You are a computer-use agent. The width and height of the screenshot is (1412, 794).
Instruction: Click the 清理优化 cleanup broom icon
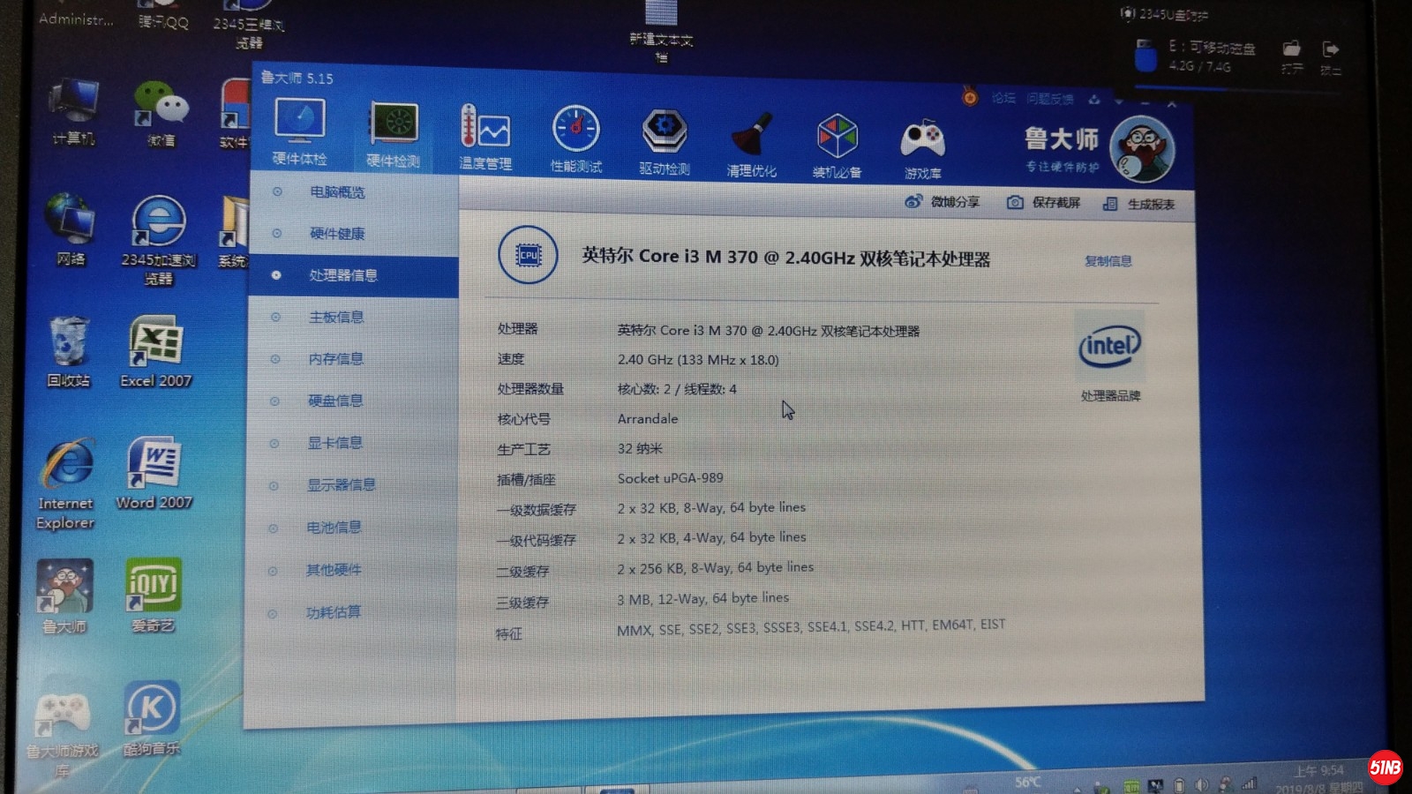751,141
